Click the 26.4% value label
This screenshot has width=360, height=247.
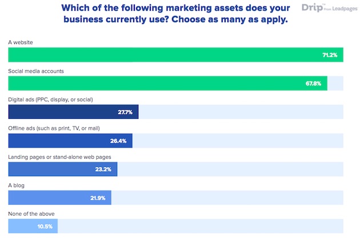click(118, 141)
